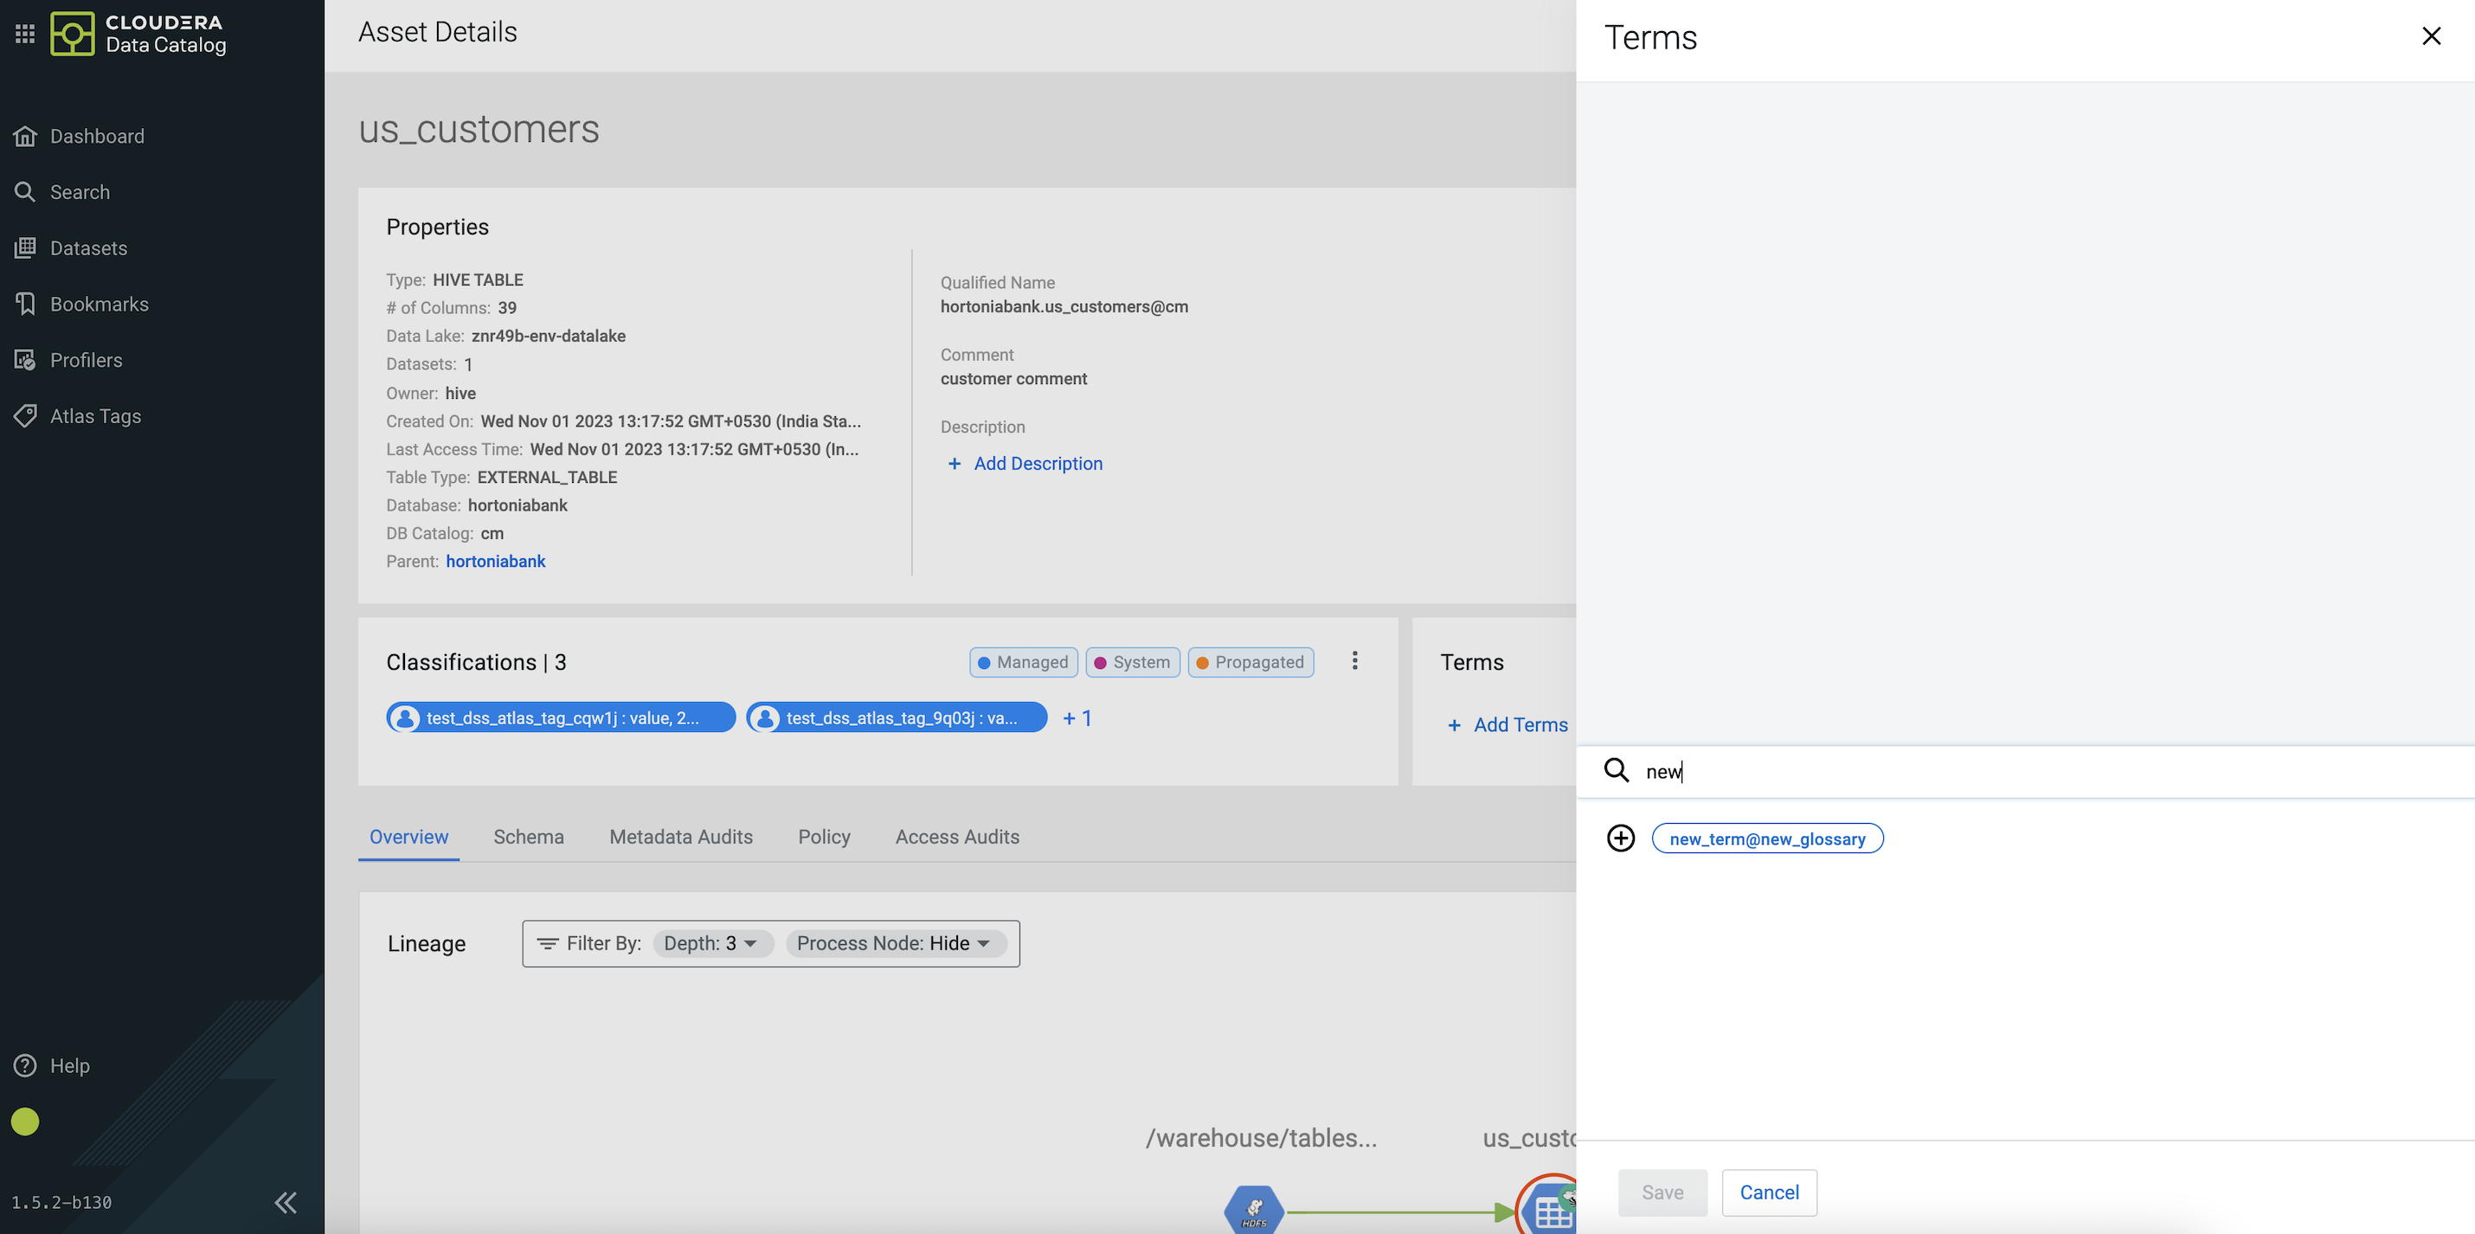Expand the +1 hidden classifications

[1077, 718]
